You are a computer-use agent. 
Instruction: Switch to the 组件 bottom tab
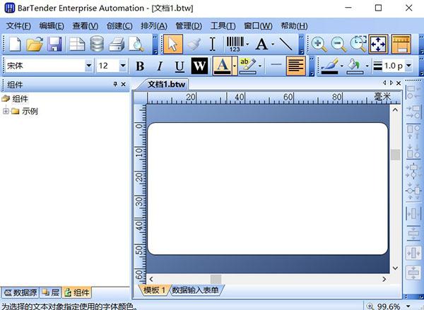pyautogui.click(x=77, y=292)
